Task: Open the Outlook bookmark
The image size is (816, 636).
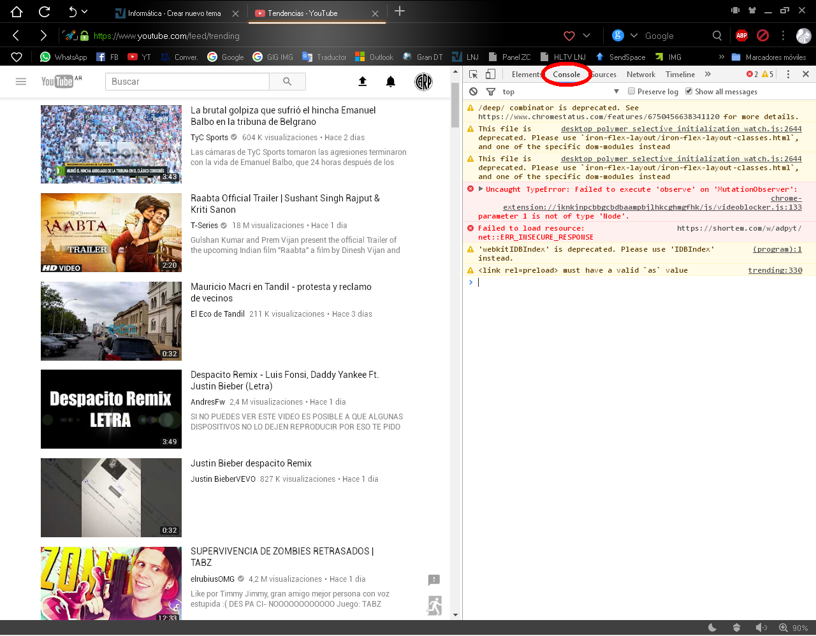Action: 374,57
